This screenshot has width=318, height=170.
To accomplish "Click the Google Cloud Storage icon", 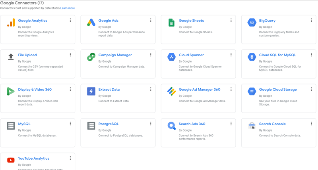I will [x=252, y=92].
